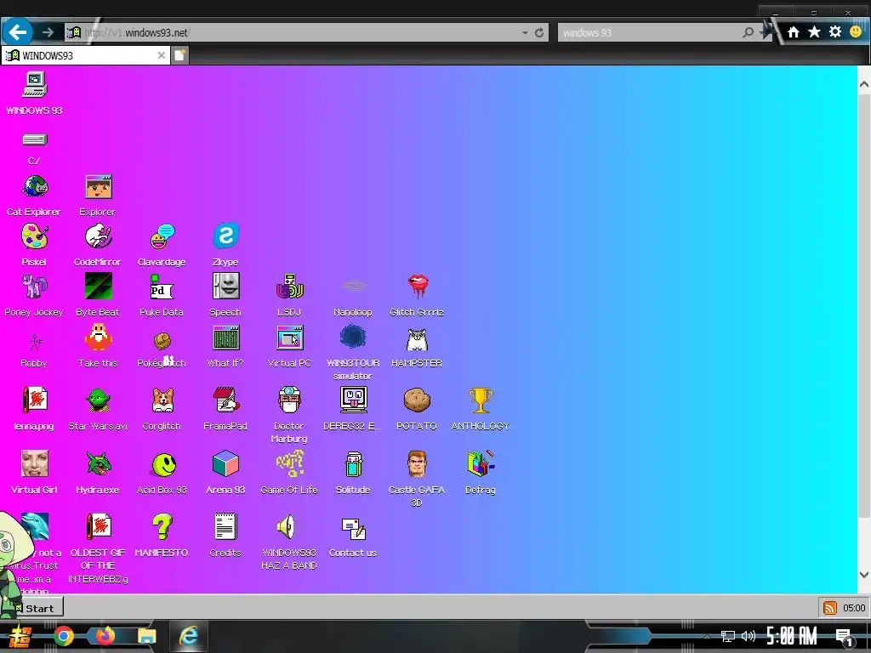The width and height of the screenshot is (871, 653).
Task: Open Nanoloop icon
Action: pyautogui.click(x=354, y=287)
